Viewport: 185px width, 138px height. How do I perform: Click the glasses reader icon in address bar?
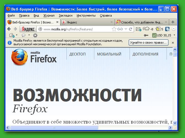pos(120,29)
